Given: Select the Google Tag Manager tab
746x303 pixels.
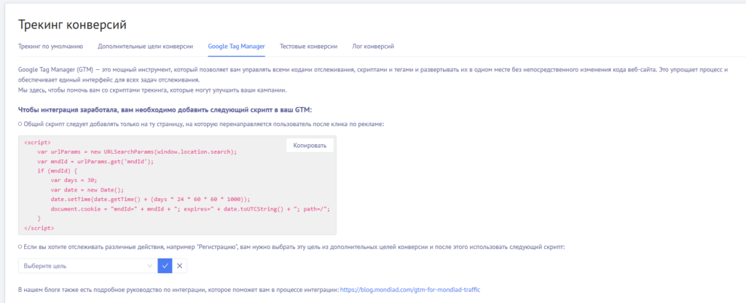Looking at the screenshot, I should [x=237, y=47].
